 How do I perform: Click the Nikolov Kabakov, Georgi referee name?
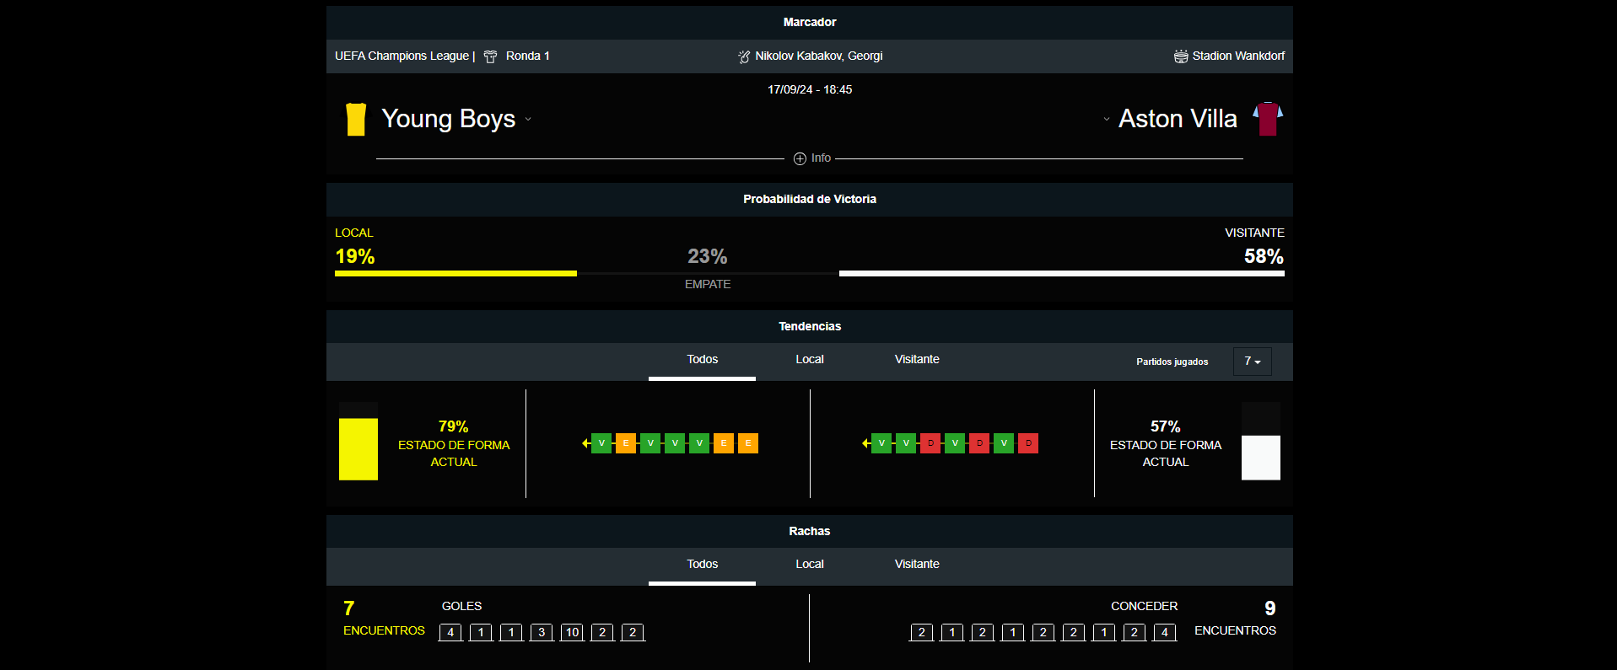coord(818,56)
